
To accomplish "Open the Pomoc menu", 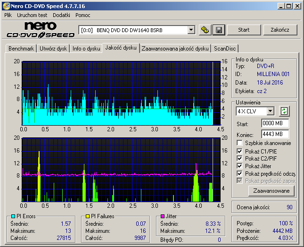I will point(83,15).
